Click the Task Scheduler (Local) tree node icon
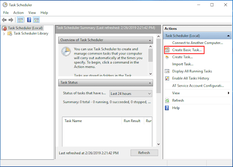Screen dimensions: 233x167 [4, 28]
